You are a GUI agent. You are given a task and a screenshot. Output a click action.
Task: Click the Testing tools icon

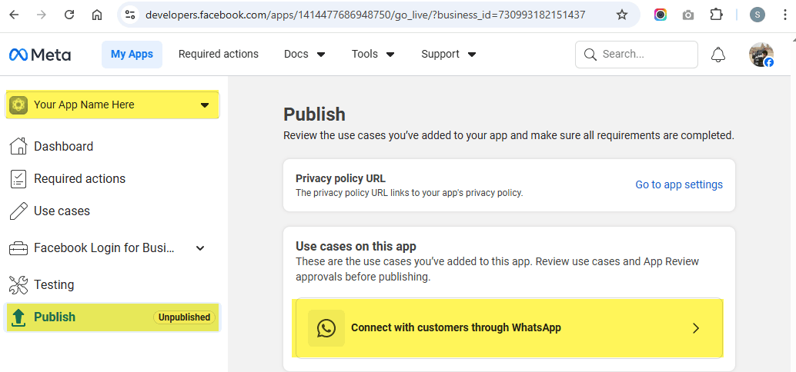pyautogui.click(x=18, y=285)
